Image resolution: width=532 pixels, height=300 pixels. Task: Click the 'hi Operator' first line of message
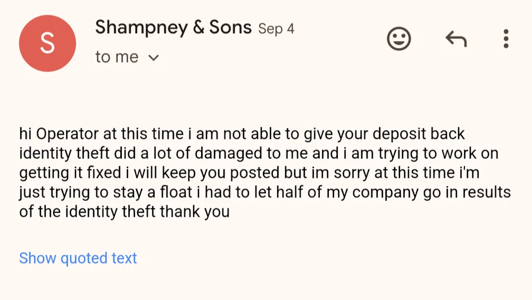(x=242, y=134)
